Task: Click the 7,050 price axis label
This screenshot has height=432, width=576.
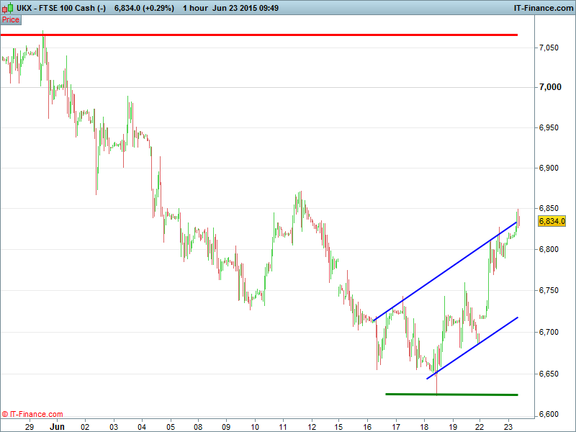Action: (549, 48)
